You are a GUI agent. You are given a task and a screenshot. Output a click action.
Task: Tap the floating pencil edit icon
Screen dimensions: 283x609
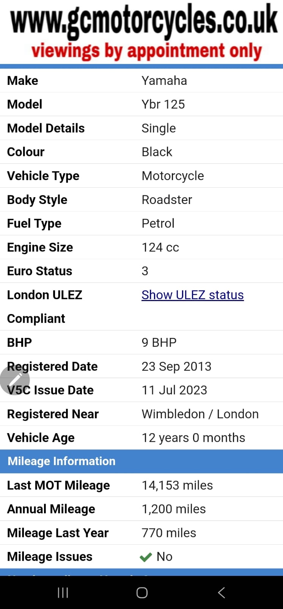(x=15, y=379)
